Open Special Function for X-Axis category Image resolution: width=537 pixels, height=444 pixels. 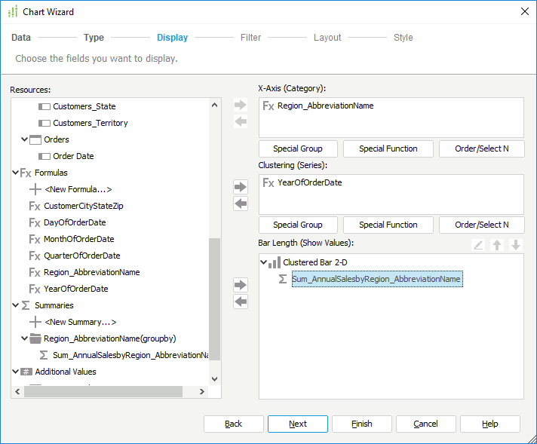point(388,149)
